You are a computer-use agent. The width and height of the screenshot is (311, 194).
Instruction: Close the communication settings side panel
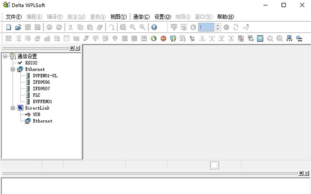click(x=78, y=48)
